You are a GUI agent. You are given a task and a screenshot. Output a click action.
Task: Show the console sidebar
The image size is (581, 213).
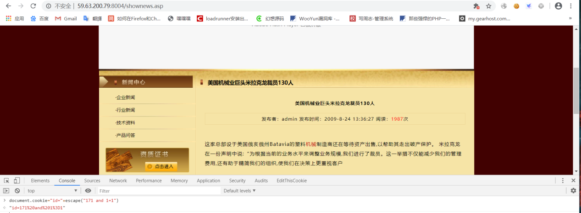[x=6, y=191]
